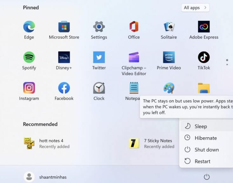Open Instagram
This screenshot has width=233, height=183.
29,91
